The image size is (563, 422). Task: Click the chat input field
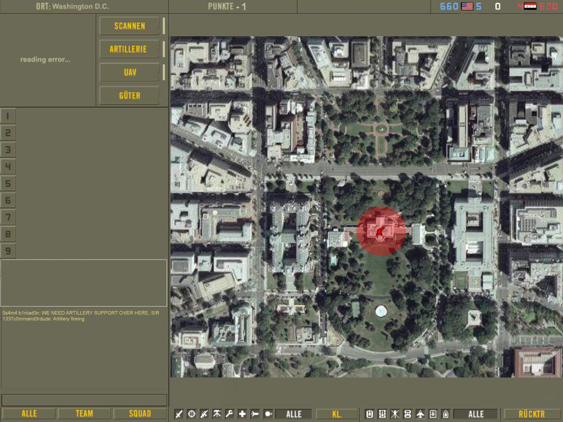pyautogui.click(x=84, y=399)
